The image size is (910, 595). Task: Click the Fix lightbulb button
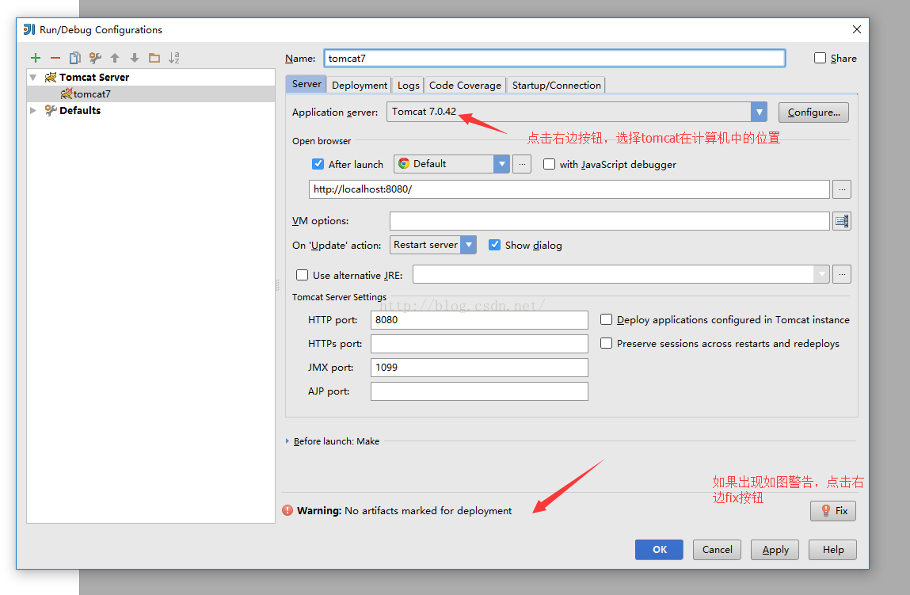(833, 511)
